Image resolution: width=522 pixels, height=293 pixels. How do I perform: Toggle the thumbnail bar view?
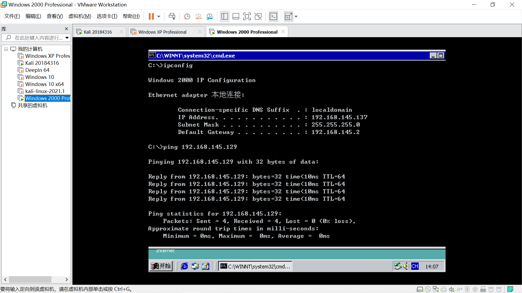click(x=236, y=17)
